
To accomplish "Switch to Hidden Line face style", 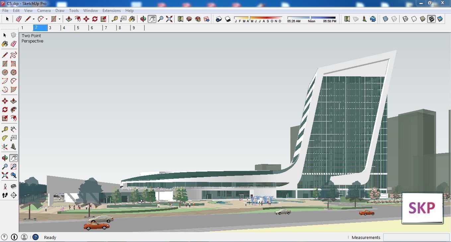I will pyautogui.click(x=414, y=19).
